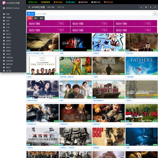Viewport: 158px width, 158px height.
Task: Submit search with the search box magnifier button
Action: click(155, 14)
